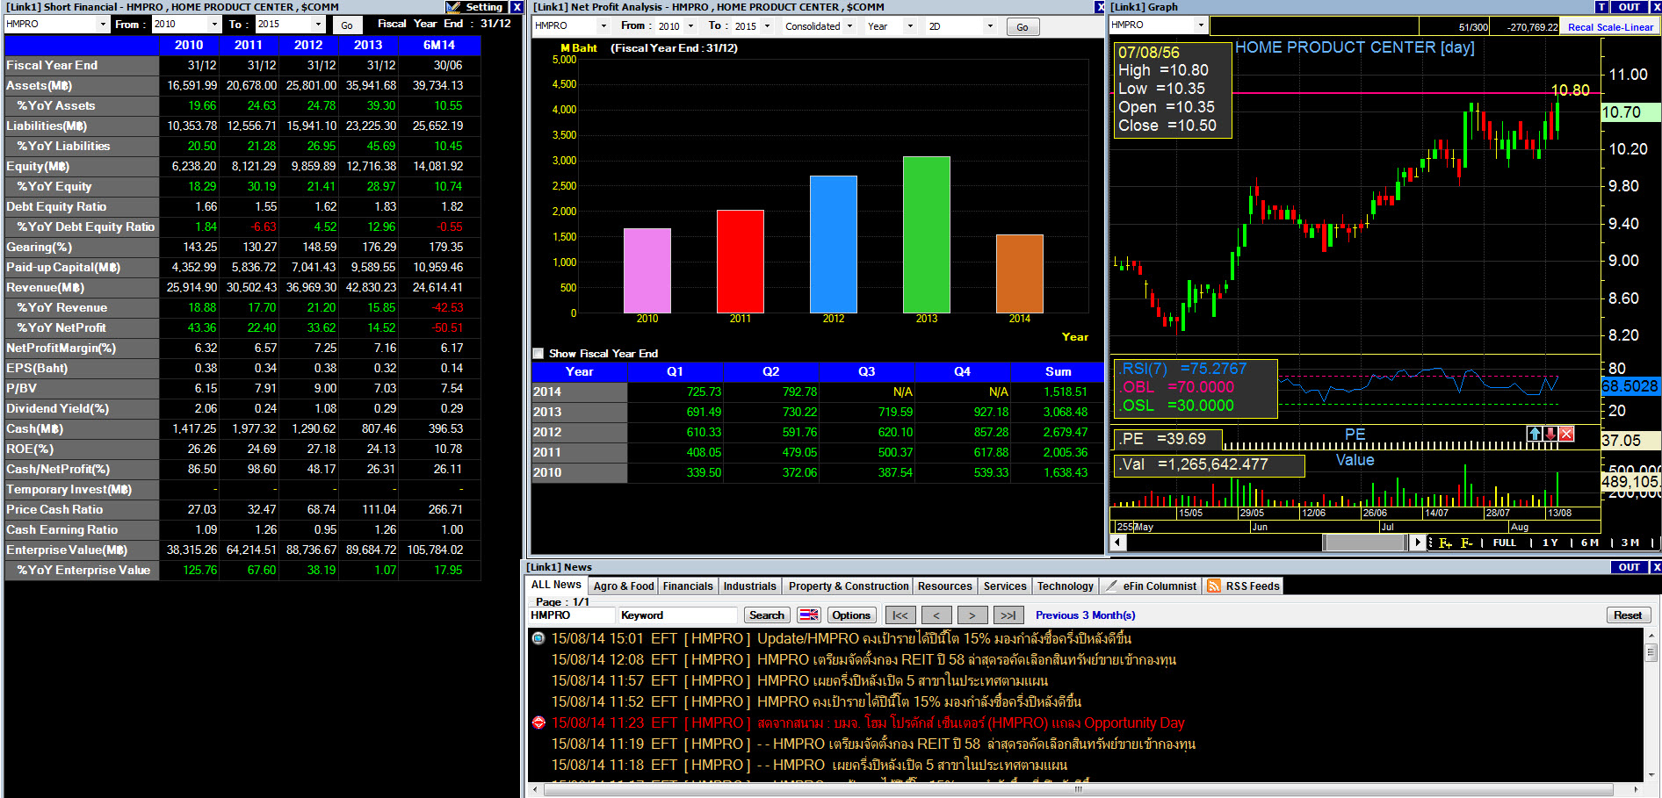This screenshot has width=1662, height=798.
Task: Click the news Reset button
Action: (x=1628, y=615)
